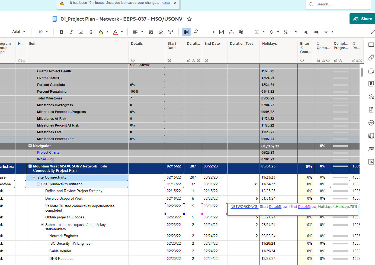Dismiss the save reminder notification
The height and width of the screenshot is (265, 375).
pyautogui.click(x=175, y=3)
